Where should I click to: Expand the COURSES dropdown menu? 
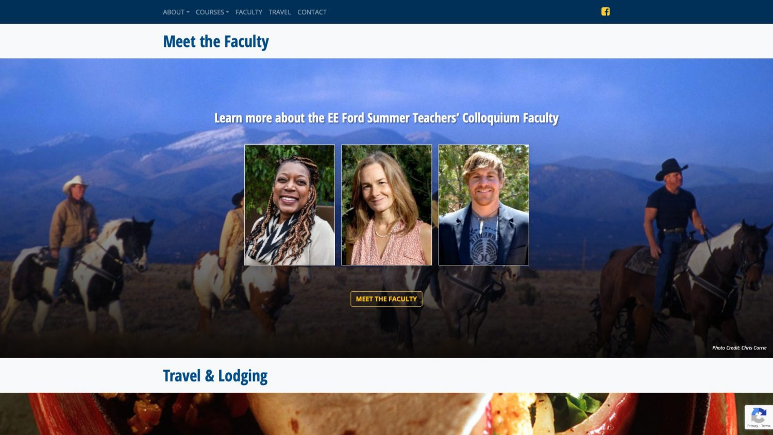(x=212, y=12)
